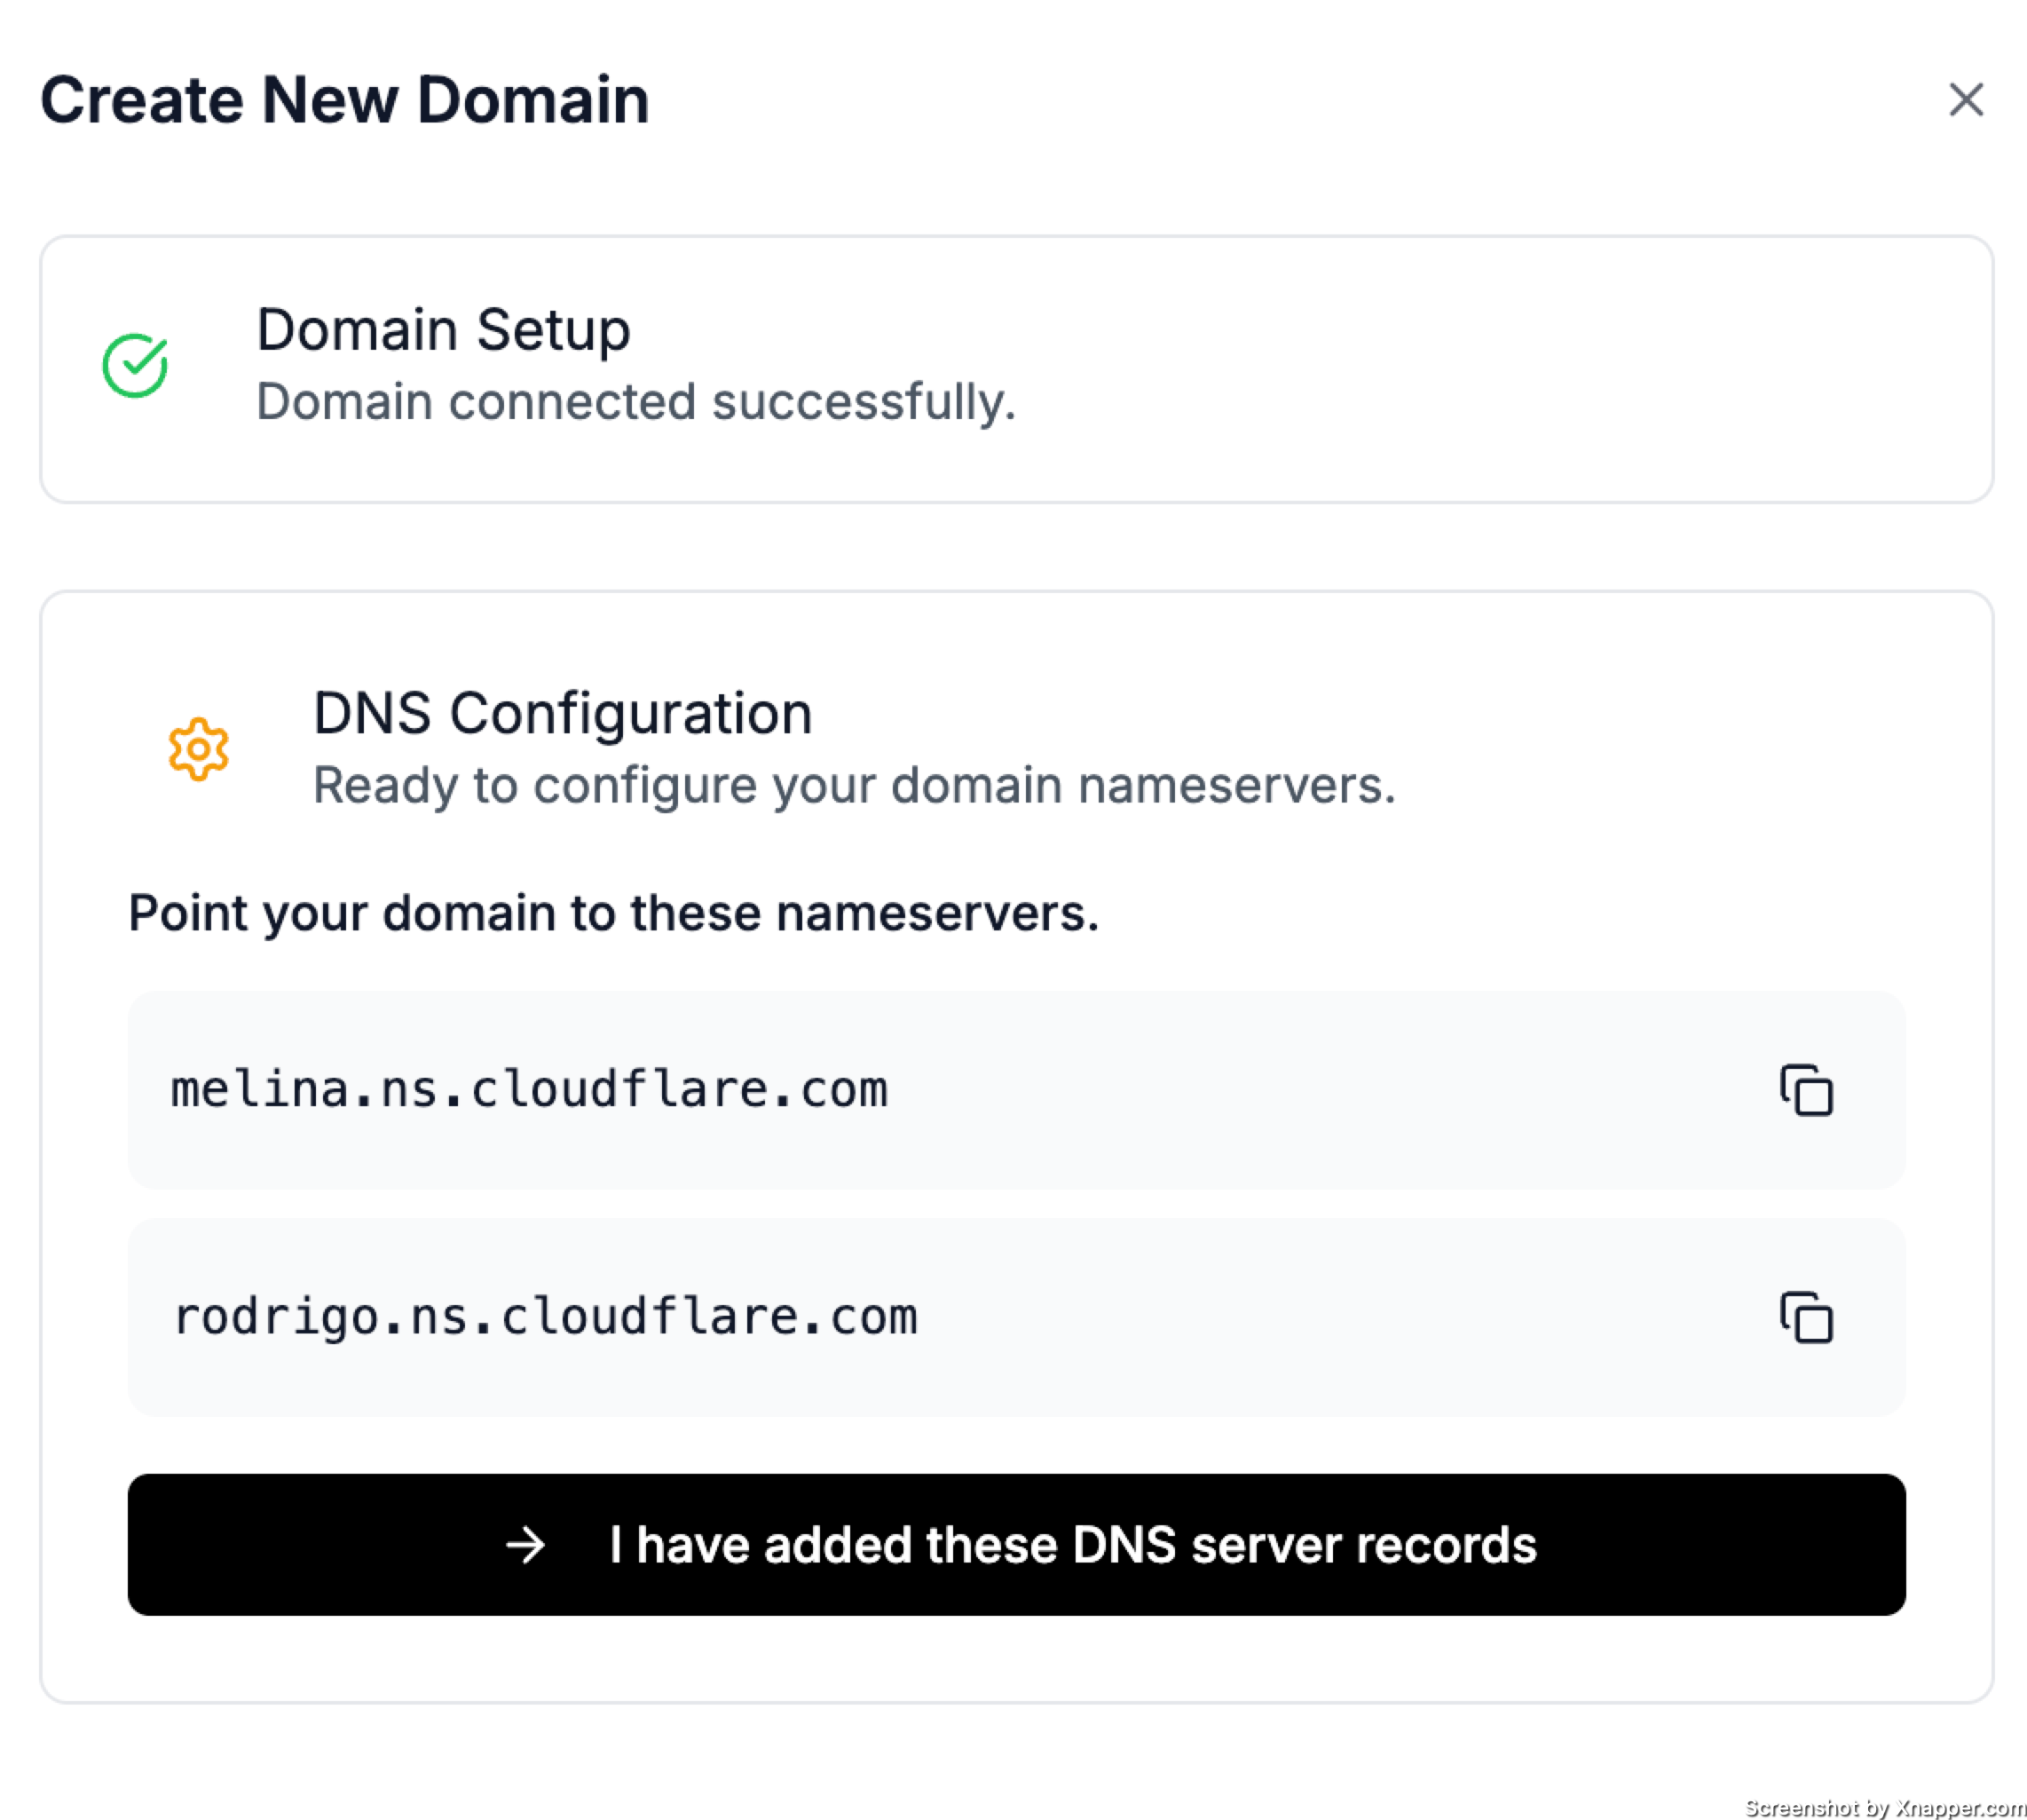Click empty area below the black confirm button
The height and width of the screenshot is (1820, 2027).
pos(1015,1658)
